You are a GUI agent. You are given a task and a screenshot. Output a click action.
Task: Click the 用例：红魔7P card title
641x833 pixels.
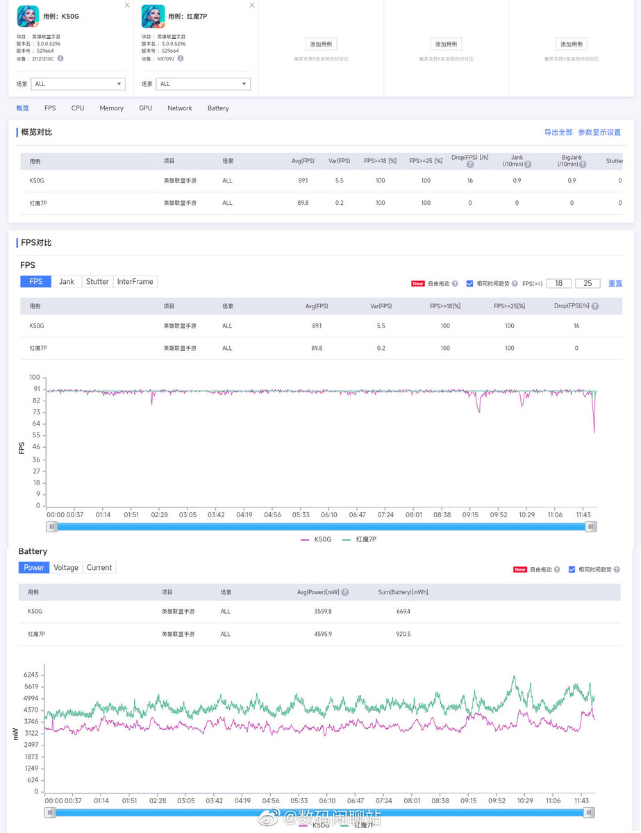(x=188, y=16)
